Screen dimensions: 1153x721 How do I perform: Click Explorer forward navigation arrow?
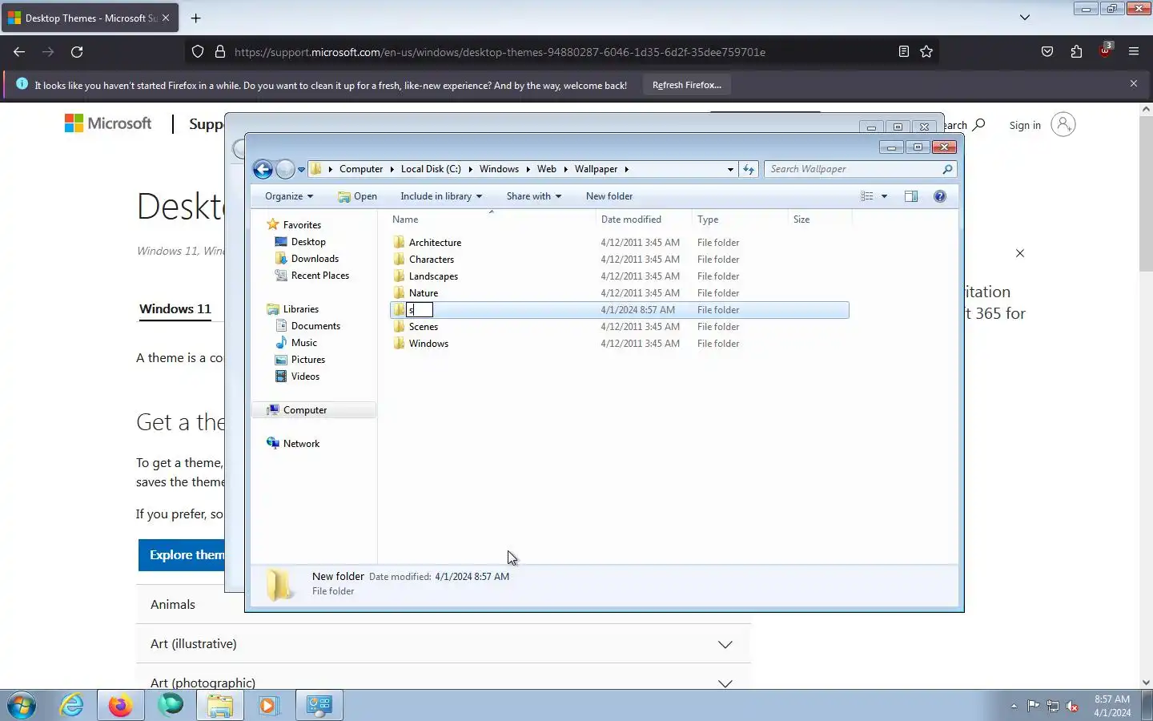pos(285,169)
